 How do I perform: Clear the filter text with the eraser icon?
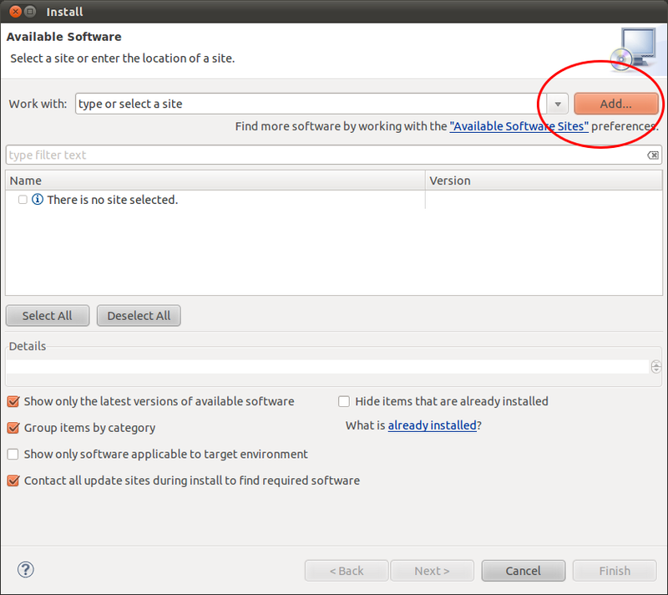(653, 155)
